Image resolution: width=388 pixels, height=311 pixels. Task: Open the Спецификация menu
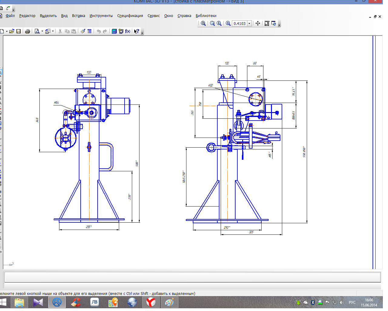(130, 16)
